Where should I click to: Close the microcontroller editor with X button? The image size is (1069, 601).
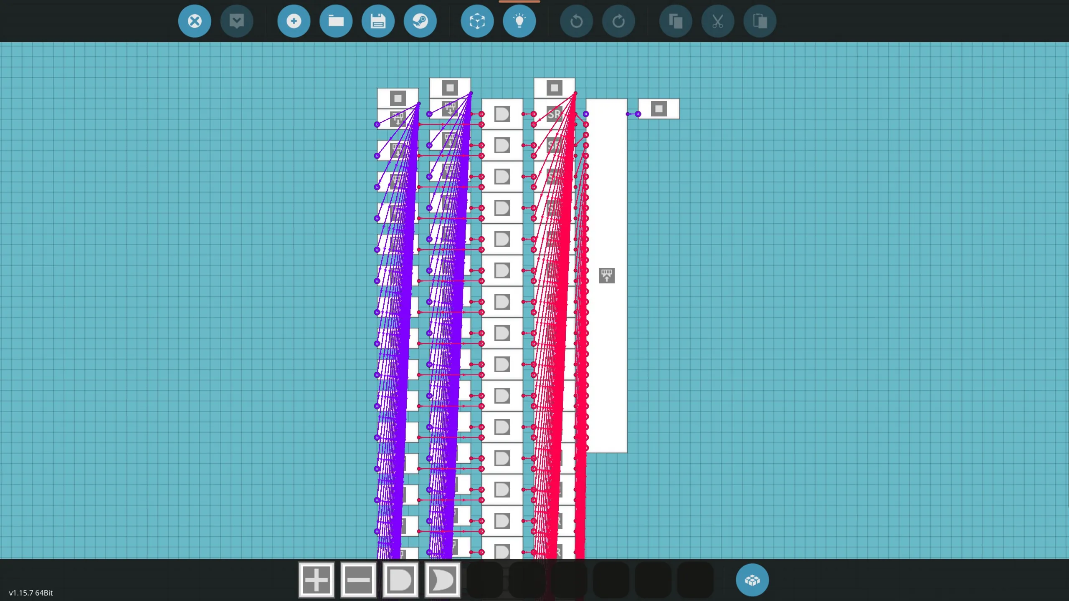[x=195, y=21]
